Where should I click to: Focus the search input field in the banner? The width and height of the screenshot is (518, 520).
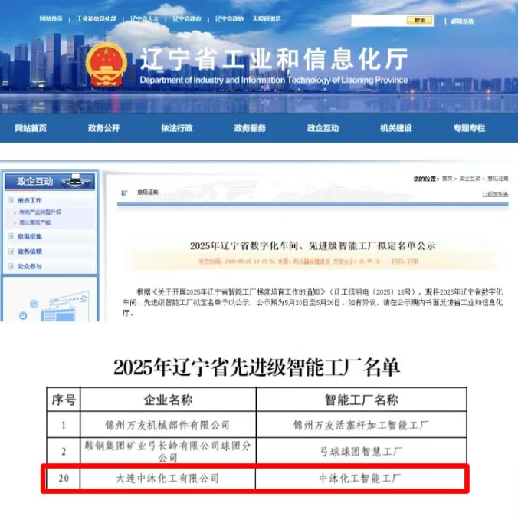(x=379, y=21)
